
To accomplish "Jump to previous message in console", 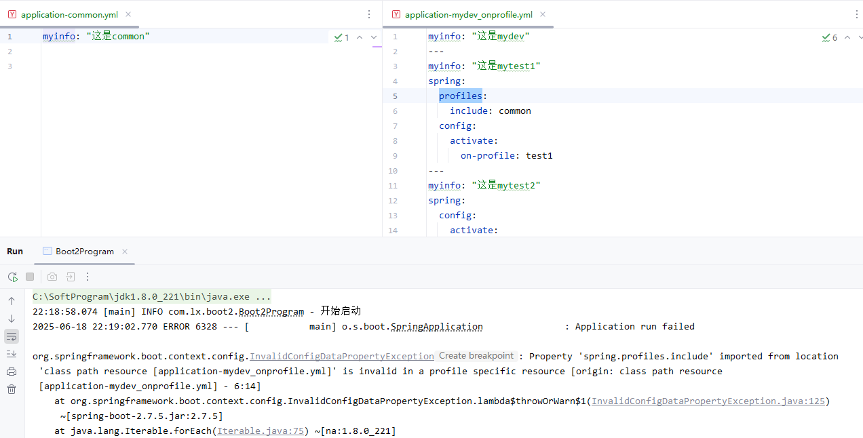I will [x=12, y=300].
